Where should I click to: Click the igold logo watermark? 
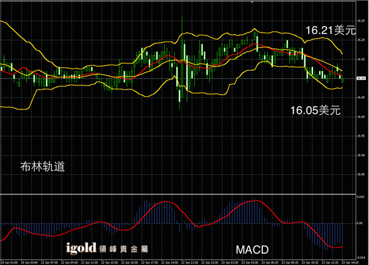(x=81, y=248)
